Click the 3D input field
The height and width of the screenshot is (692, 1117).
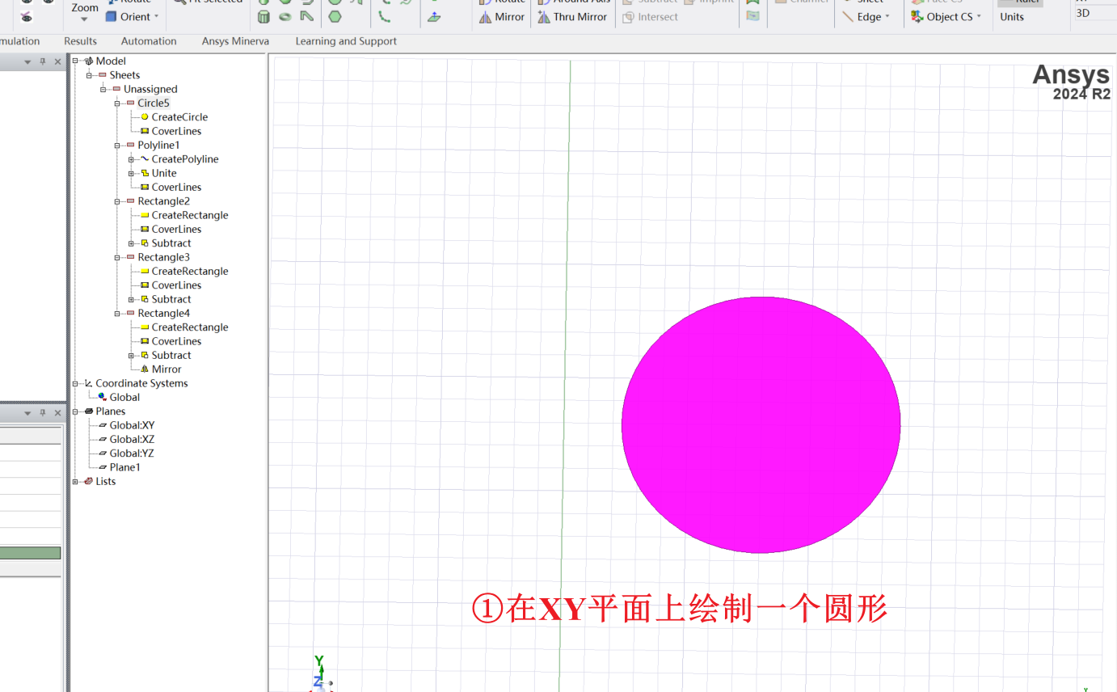[1094, 13]
